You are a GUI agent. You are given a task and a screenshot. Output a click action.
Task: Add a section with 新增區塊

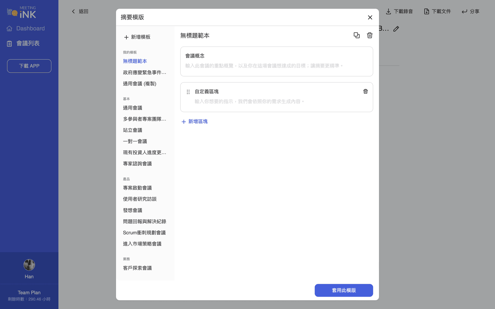tap(194, 122)
